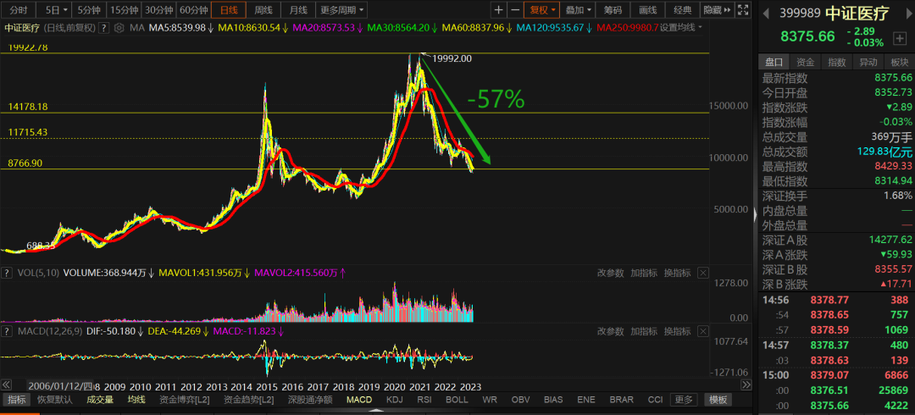The height and width of the screenshot is (415, 915).
Task: Click 改参数 in the MACD panel
Action: pyautogui.click(x=610, y=331)
